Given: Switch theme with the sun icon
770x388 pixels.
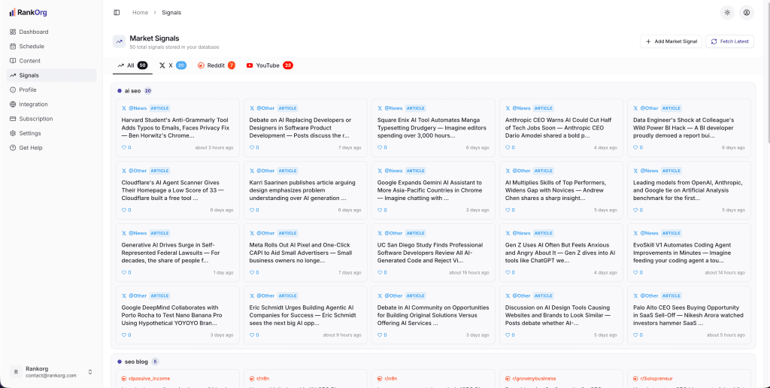Looking at the screenshot, I should tap(726, 12).
